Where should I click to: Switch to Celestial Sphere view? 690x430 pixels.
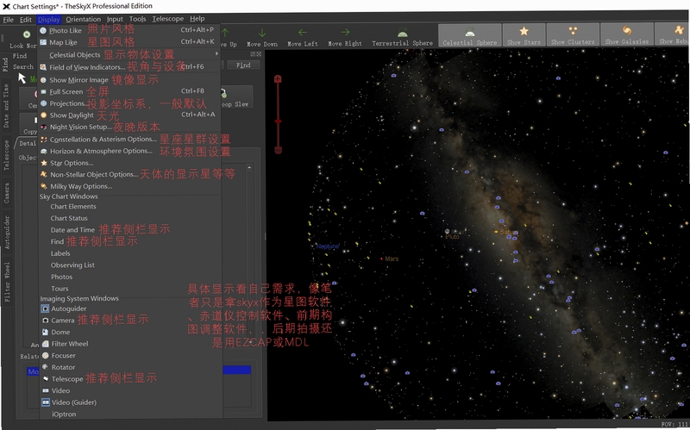pos(469,35)
